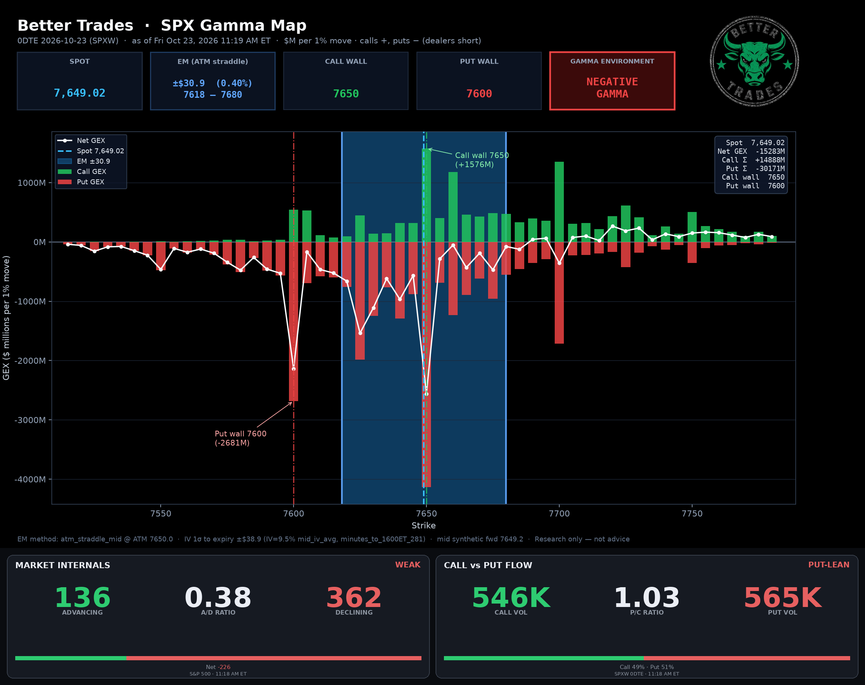Viewport: 865px width, 685px height.
Task: Click the EM (ATM straddle) range 7618 – 7680
Action: tap(213, 95)
